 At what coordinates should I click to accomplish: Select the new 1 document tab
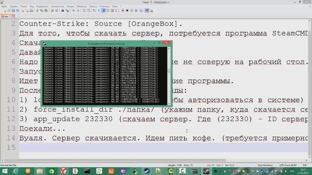(x=8, y=17)
